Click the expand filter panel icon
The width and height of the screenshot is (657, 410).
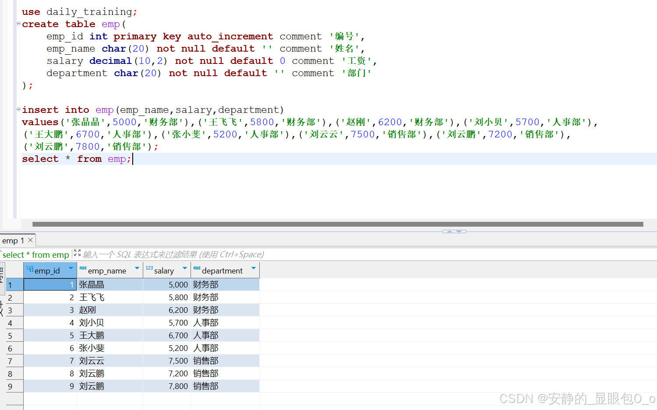pos(77,253)
